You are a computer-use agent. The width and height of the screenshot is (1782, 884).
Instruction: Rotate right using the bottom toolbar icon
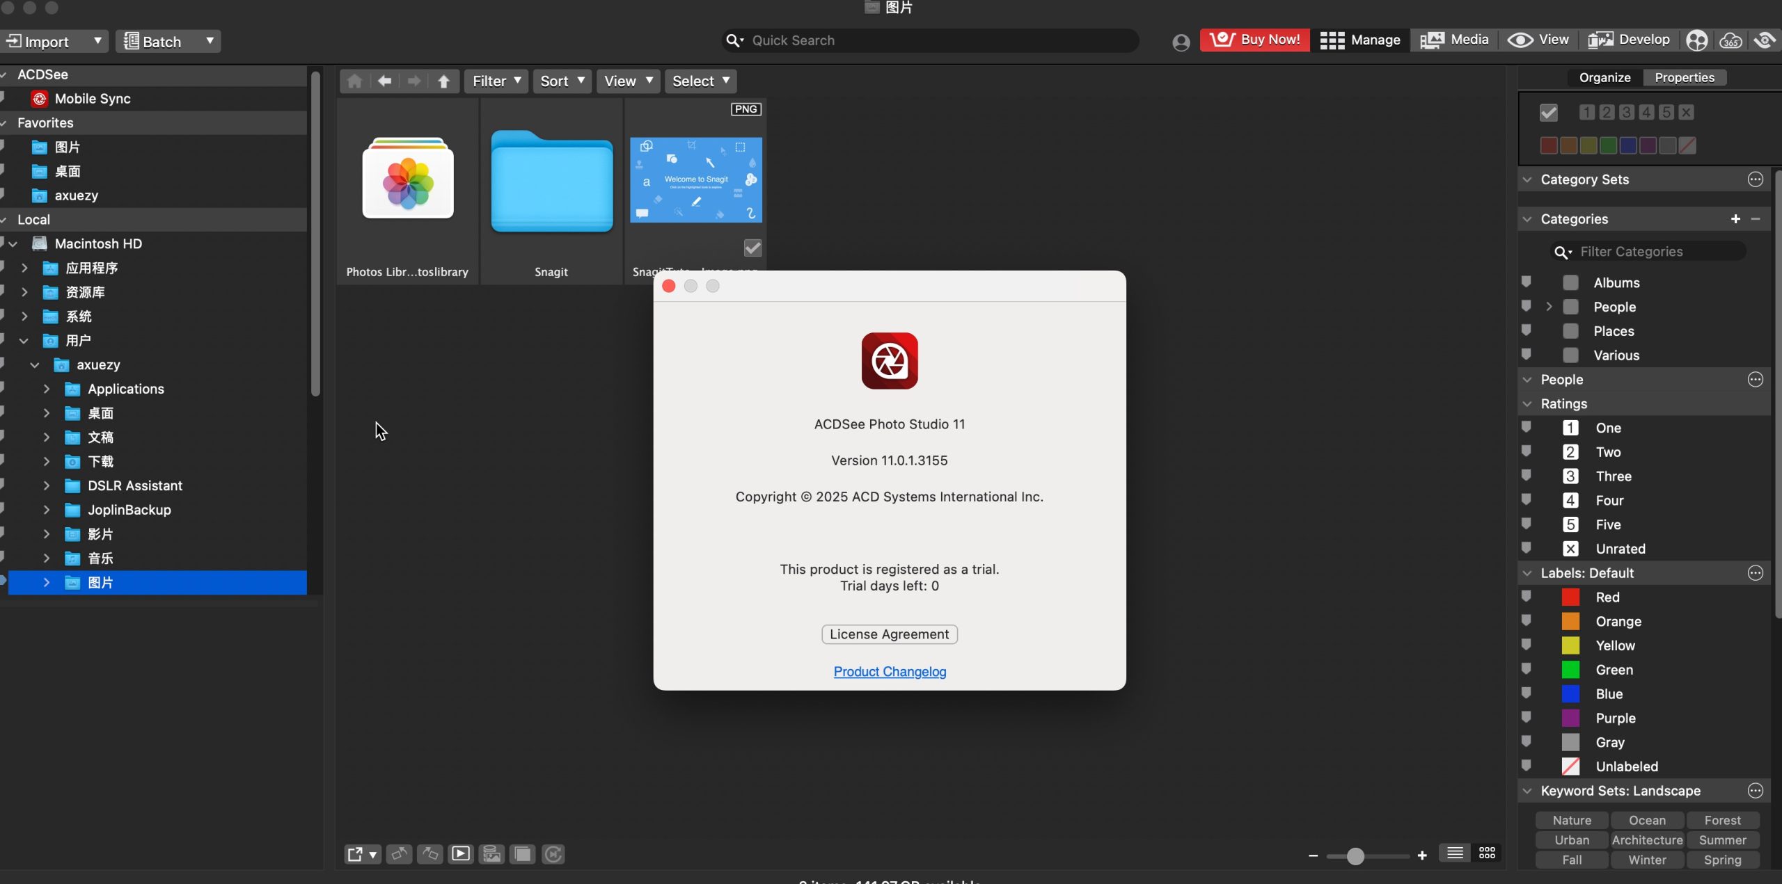430,854
